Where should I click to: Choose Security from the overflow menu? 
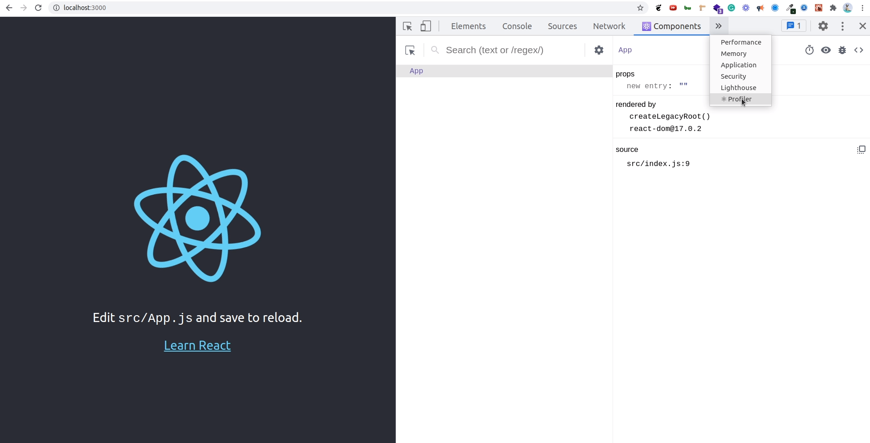click(x=741, y=76)
